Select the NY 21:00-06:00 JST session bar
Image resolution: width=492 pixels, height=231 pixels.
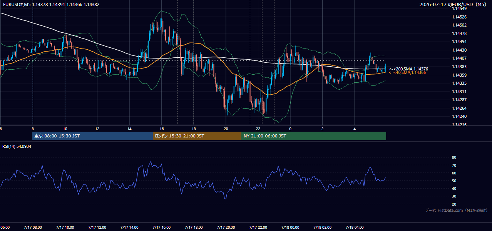(314, 136)
